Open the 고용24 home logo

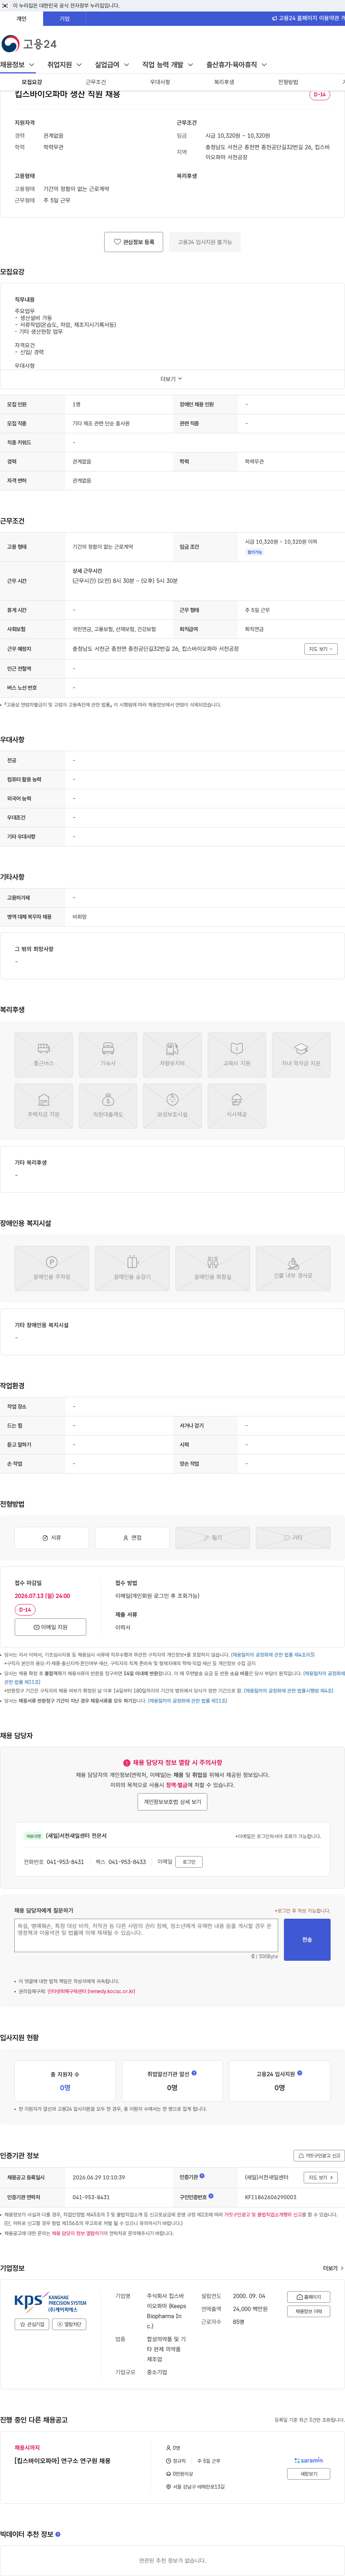pyautogui.click(x=29, y=44)
